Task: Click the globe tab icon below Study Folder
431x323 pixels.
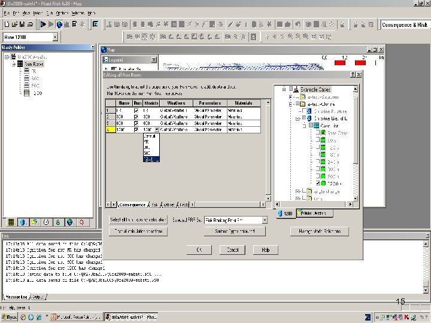Action: (70, 222)
